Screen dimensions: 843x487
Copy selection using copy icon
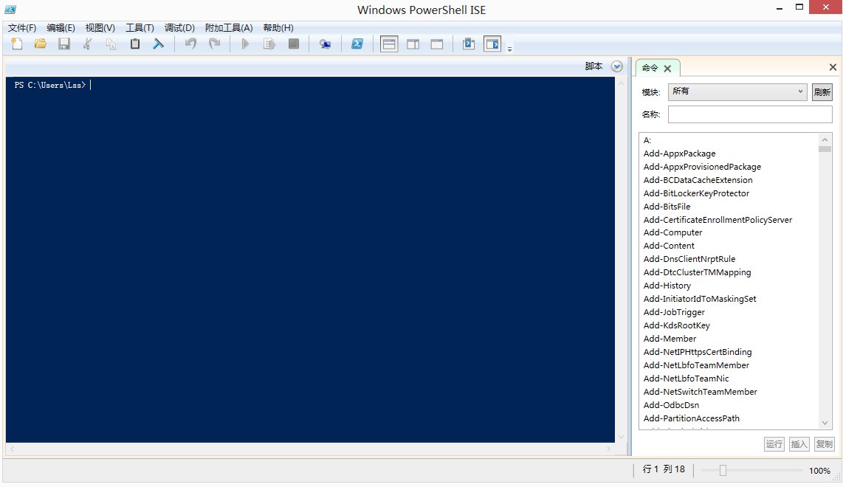111,44
